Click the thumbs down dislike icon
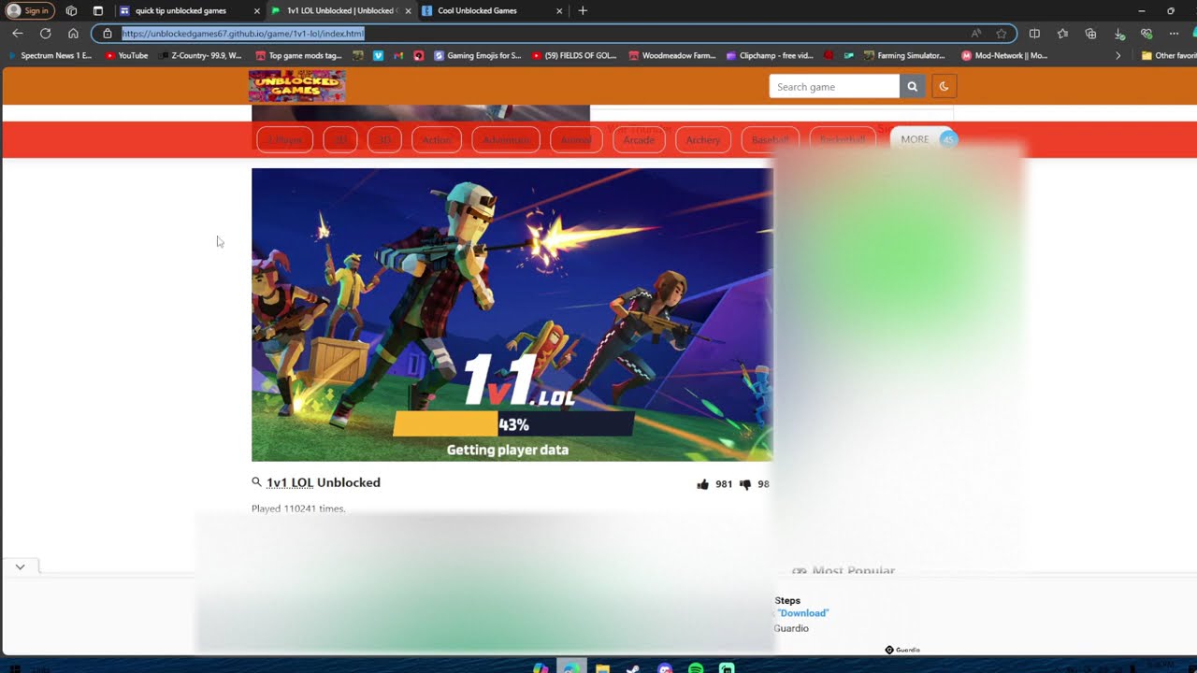The height and width of the screenshot is (673, 1197). click(x=745, y=484)
